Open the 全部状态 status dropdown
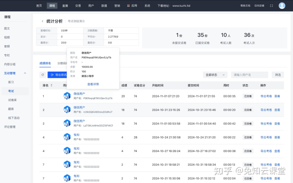The height and width of the screenshot is (183, 293). pyautogui.click(x=215, y=75)
